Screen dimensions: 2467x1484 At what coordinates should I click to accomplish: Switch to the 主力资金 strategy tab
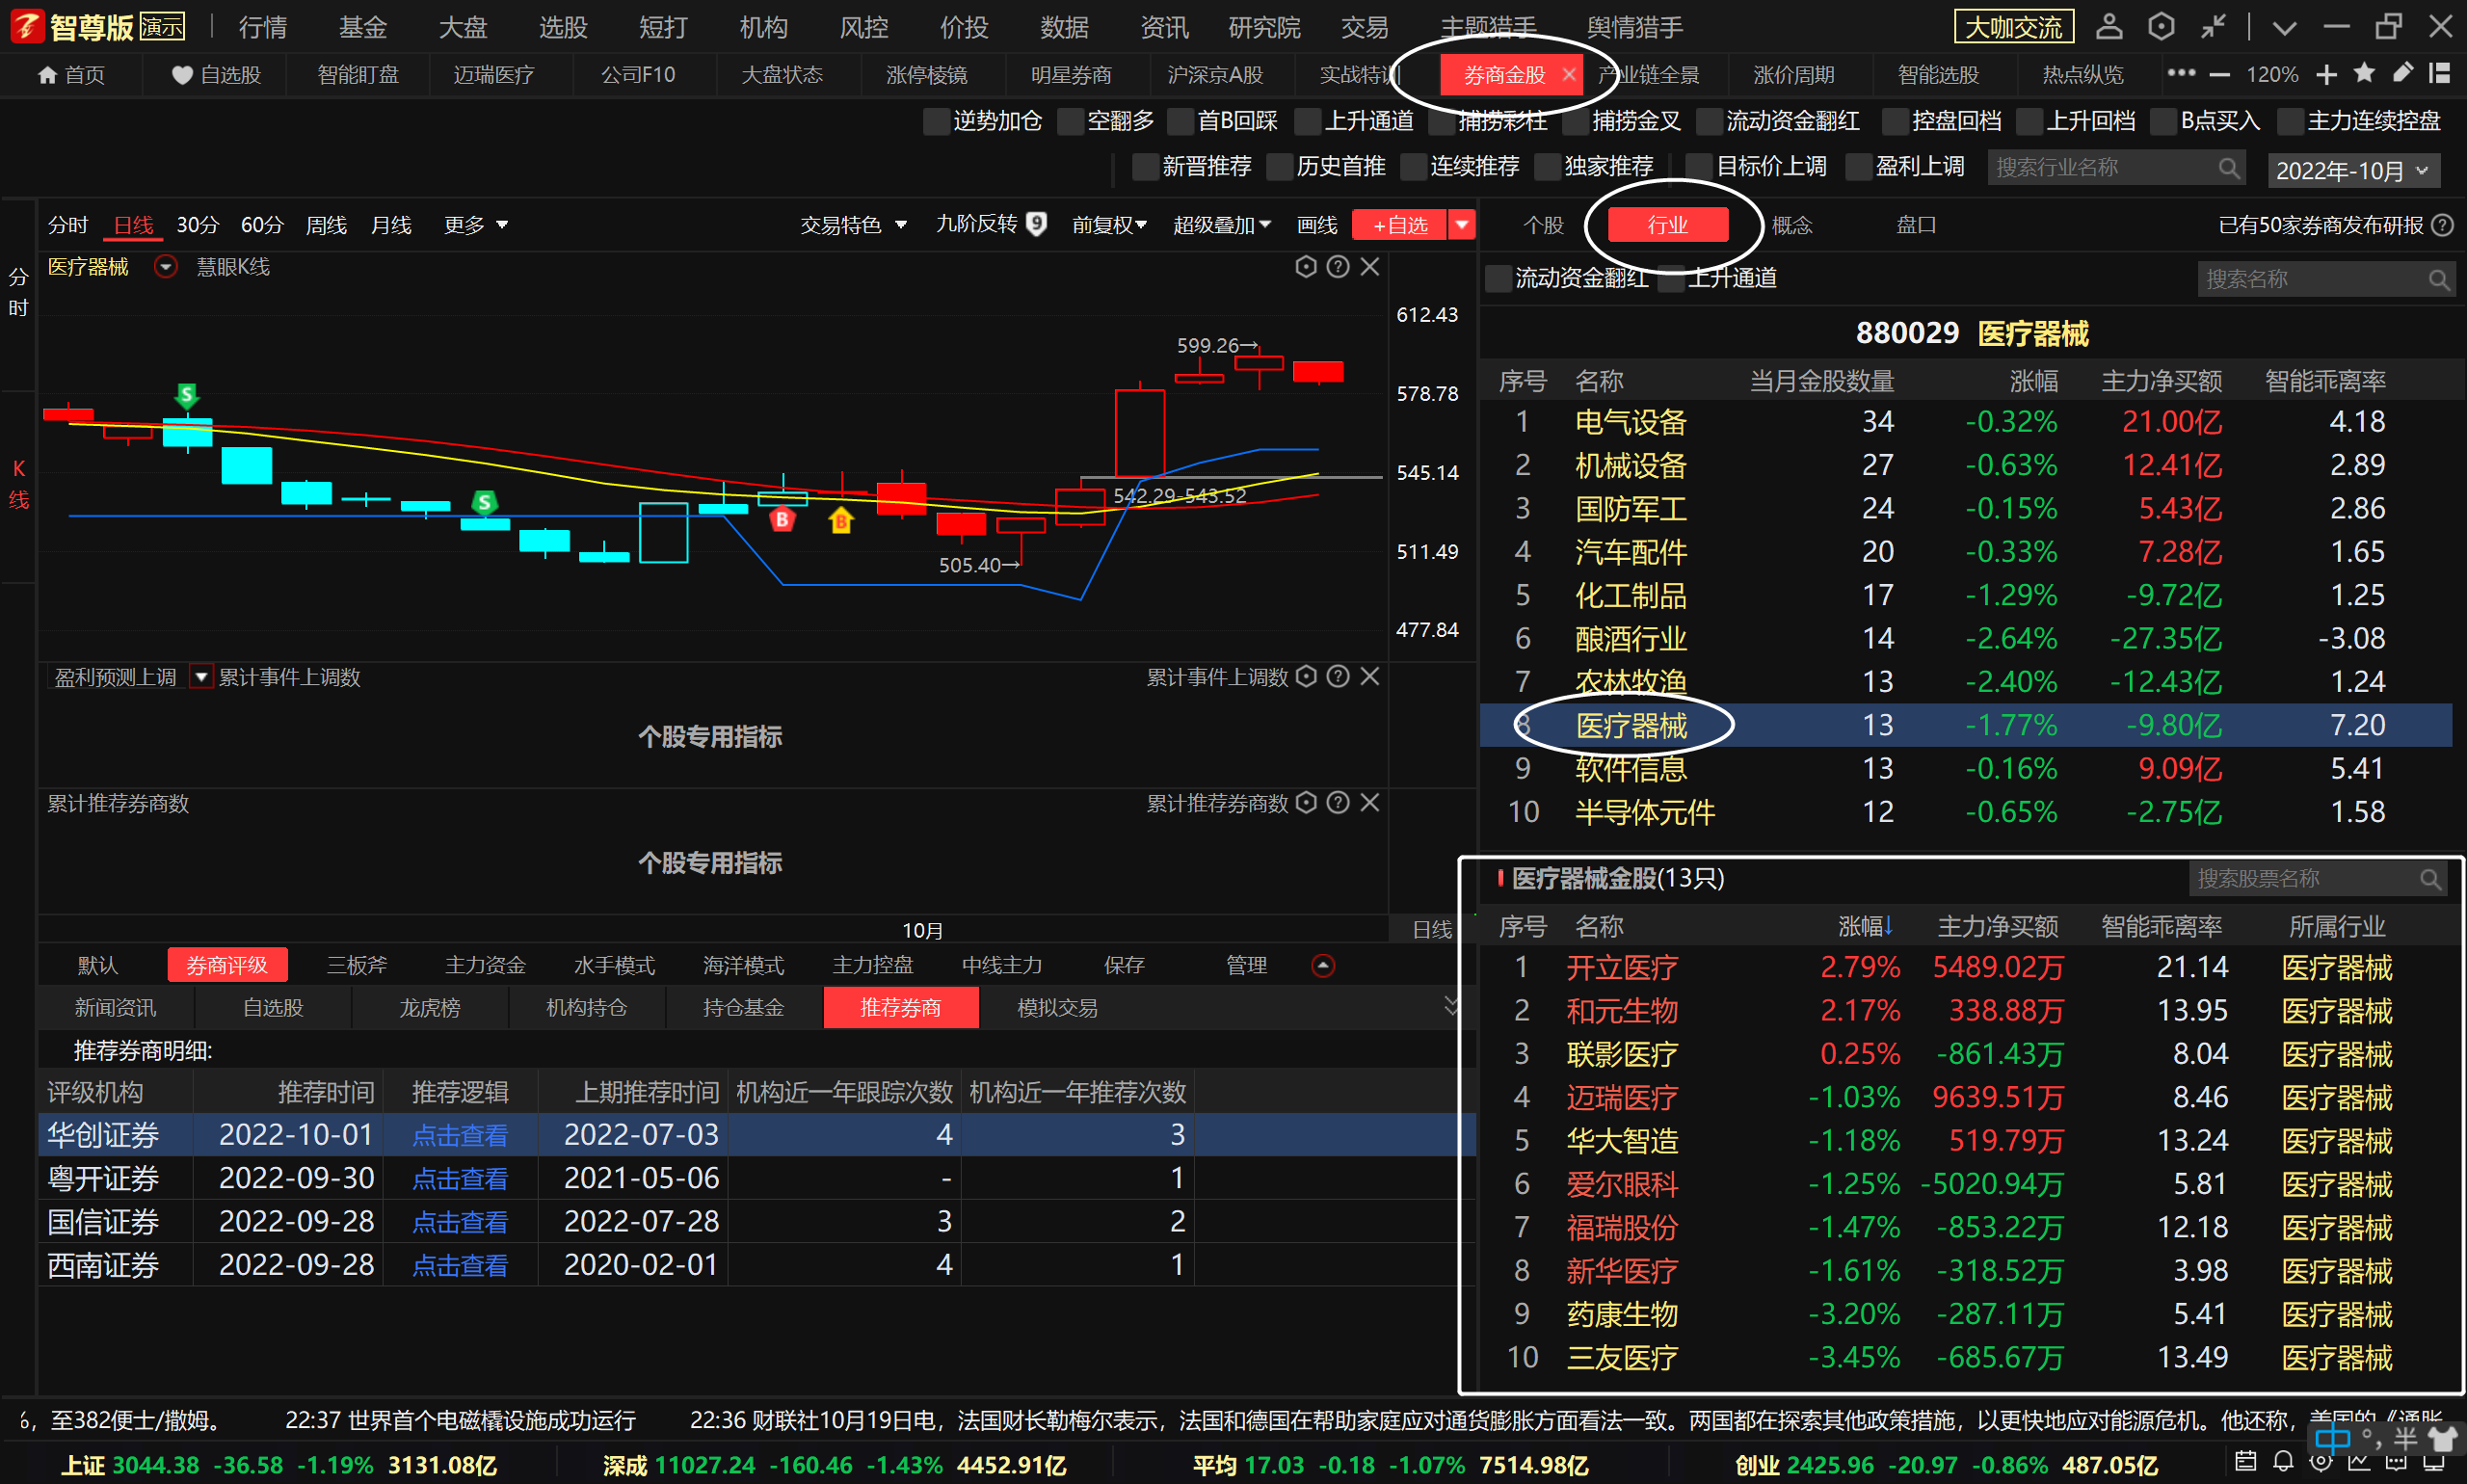click(x=485, y=965)
